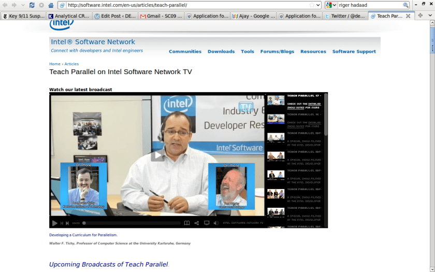Click the page vertical scrollbar thumb
The height and width of the screenshot is (272, 435).
[x=432, y=40]
